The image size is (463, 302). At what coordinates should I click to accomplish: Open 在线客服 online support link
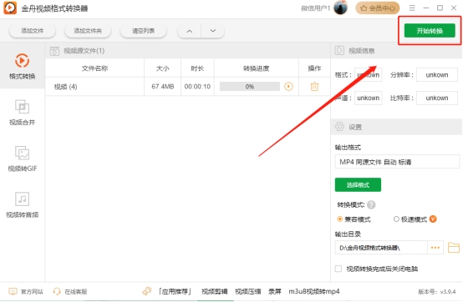(x=76, y=292)
